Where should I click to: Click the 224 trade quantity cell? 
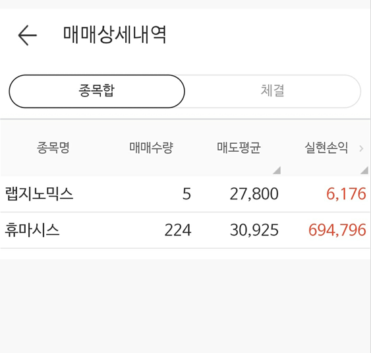(178, 230)
